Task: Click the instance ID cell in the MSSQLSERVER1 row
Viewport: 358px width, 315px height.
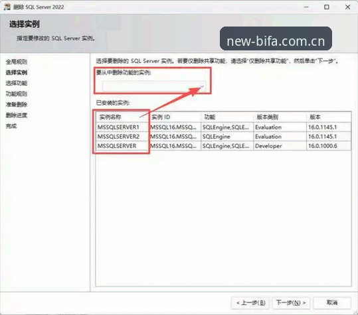Action: (x=175, y=127)
